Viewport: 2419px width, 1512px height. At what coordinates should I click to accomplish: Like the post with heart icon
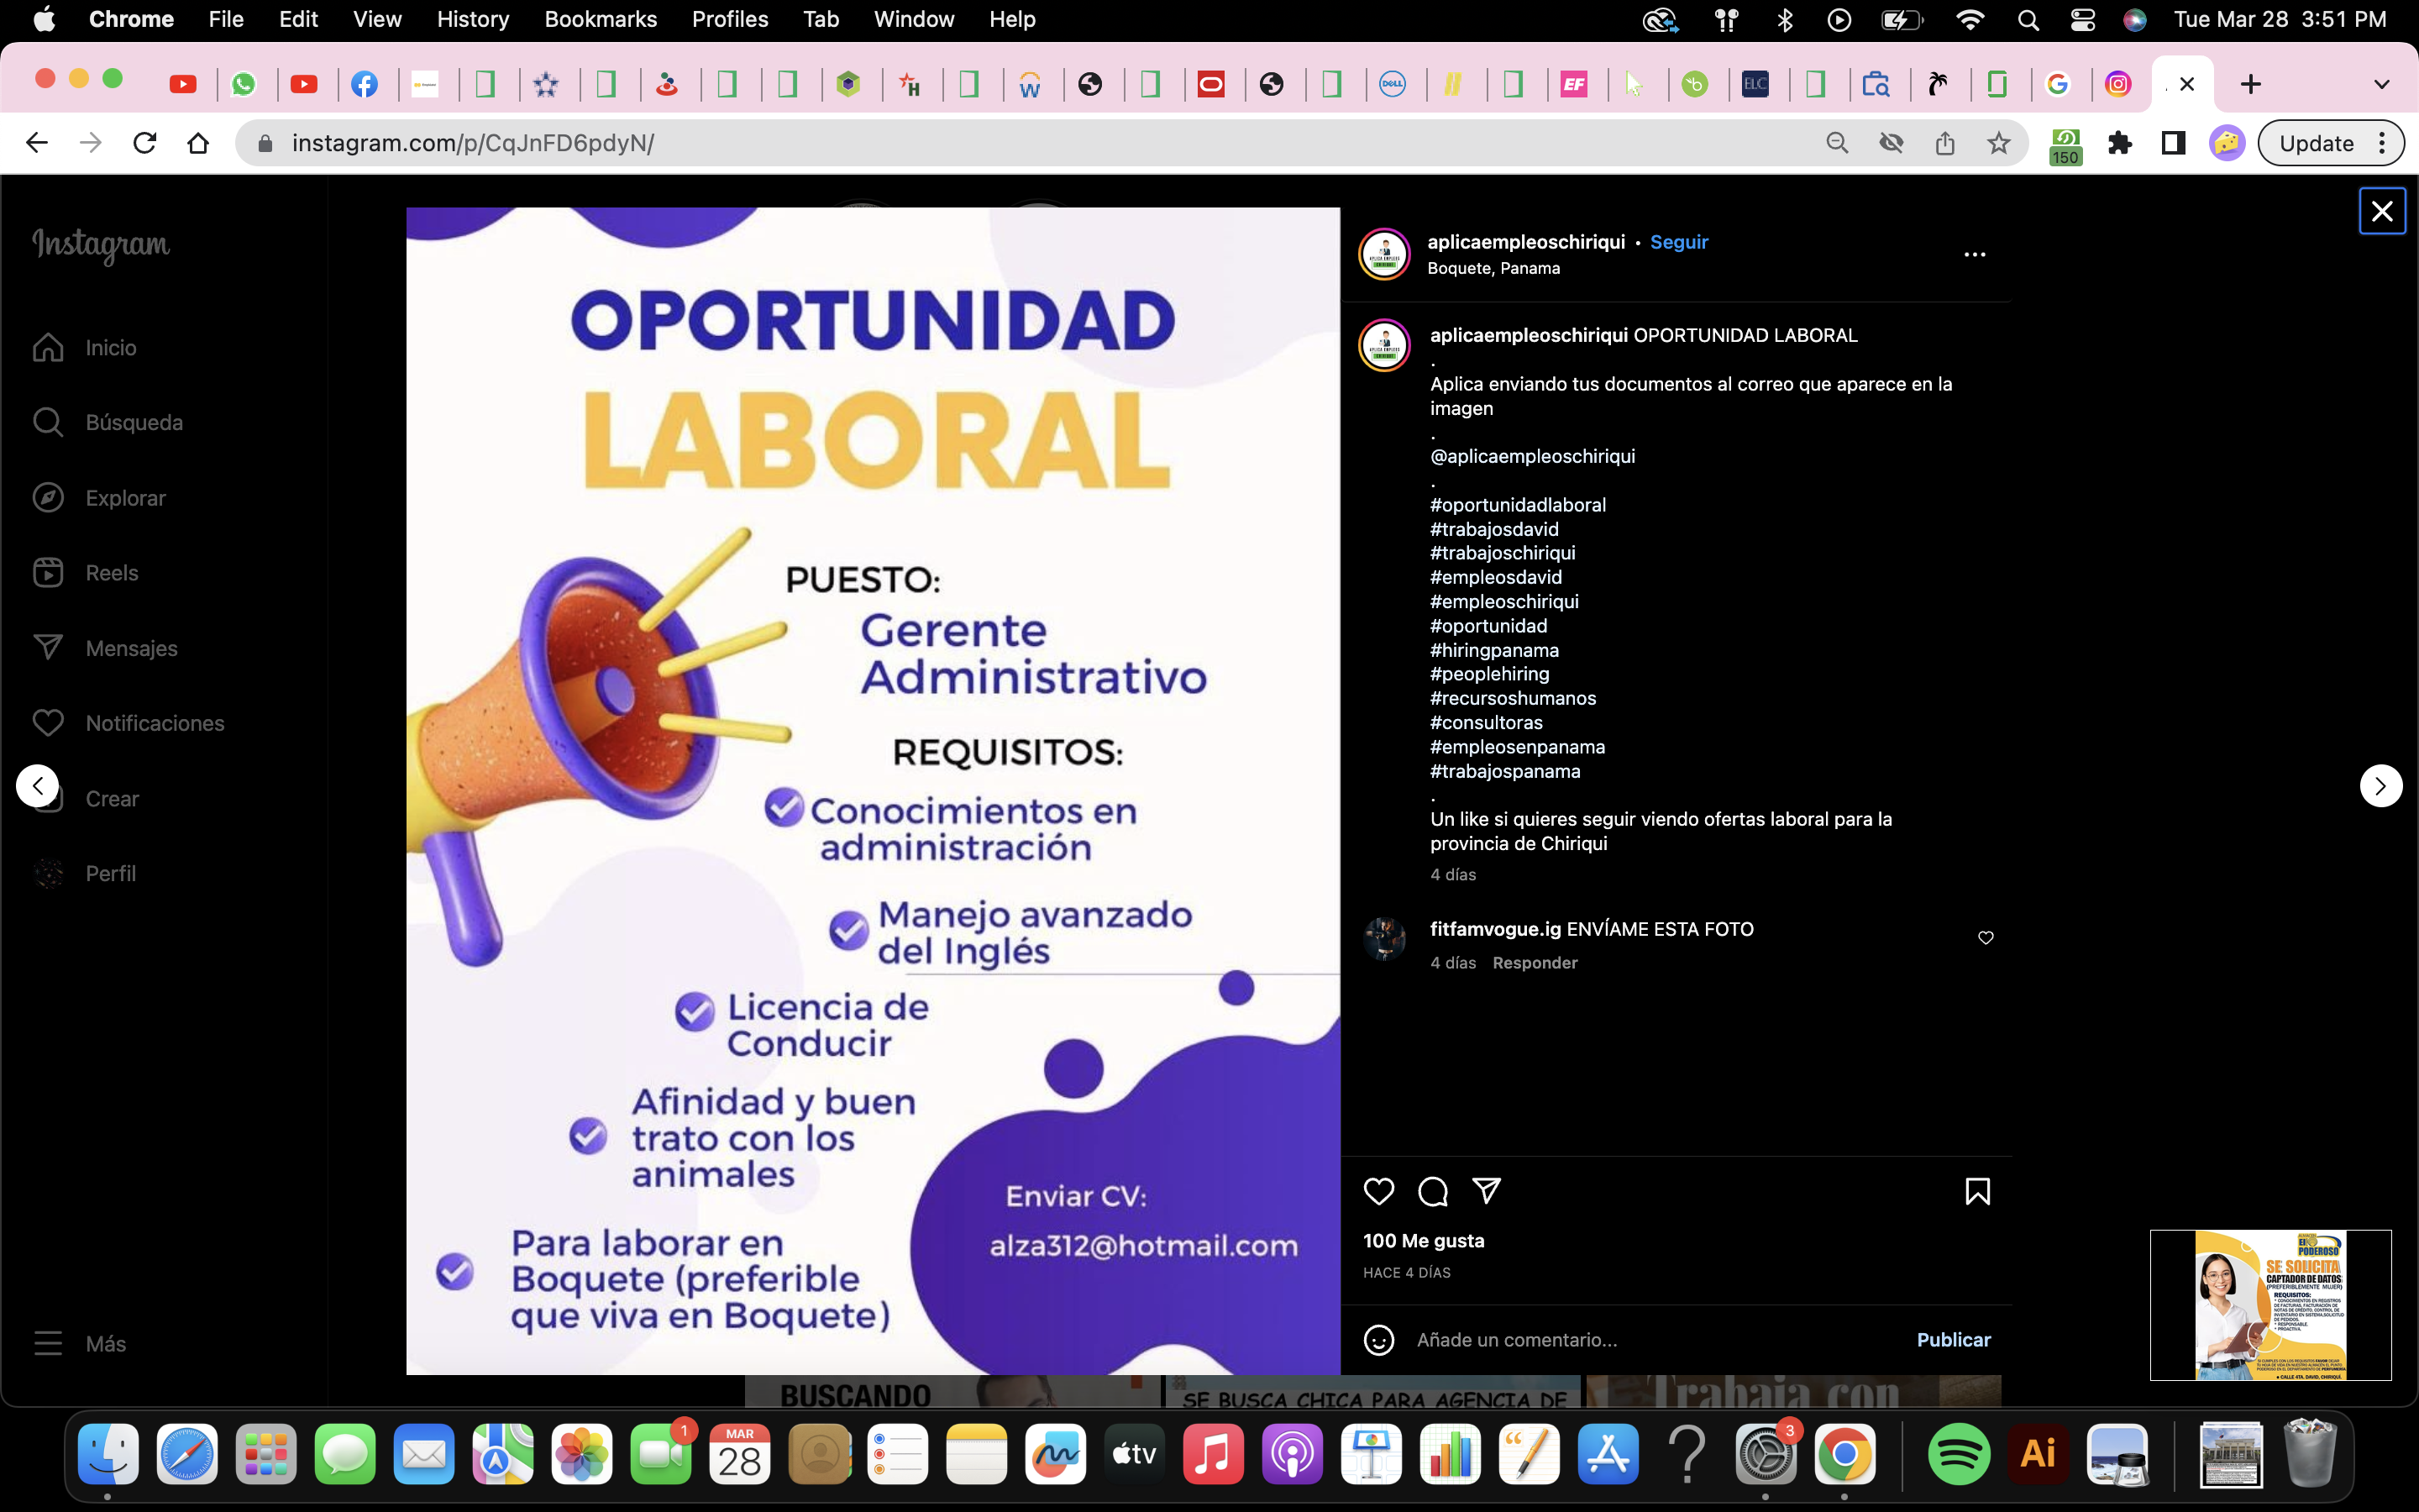[1378, 1191]
